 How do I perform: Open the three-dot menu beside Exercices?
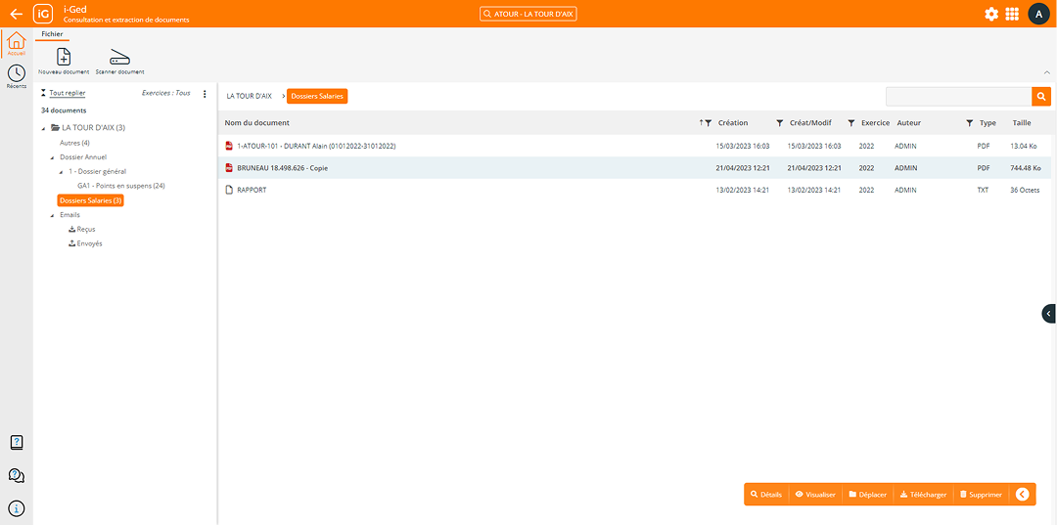tap(205, 94)
